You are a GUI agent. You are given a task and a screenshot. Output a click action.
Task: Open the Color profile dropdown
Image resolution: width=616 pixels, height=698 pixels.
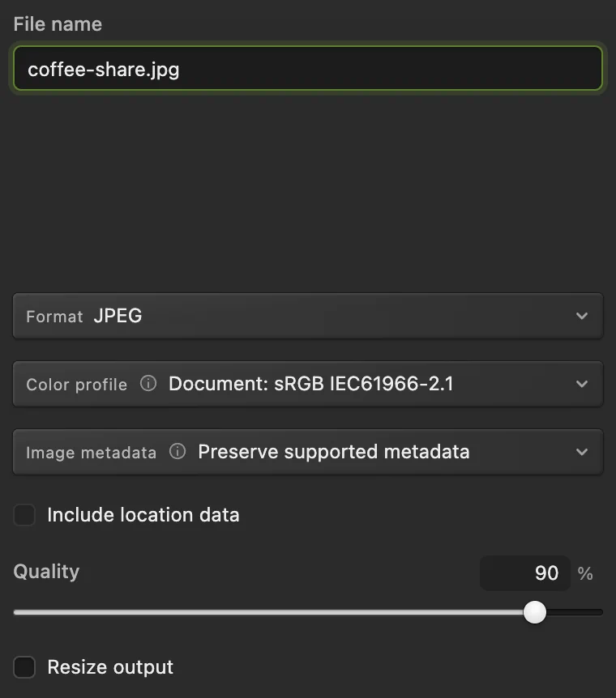[307, 384]
